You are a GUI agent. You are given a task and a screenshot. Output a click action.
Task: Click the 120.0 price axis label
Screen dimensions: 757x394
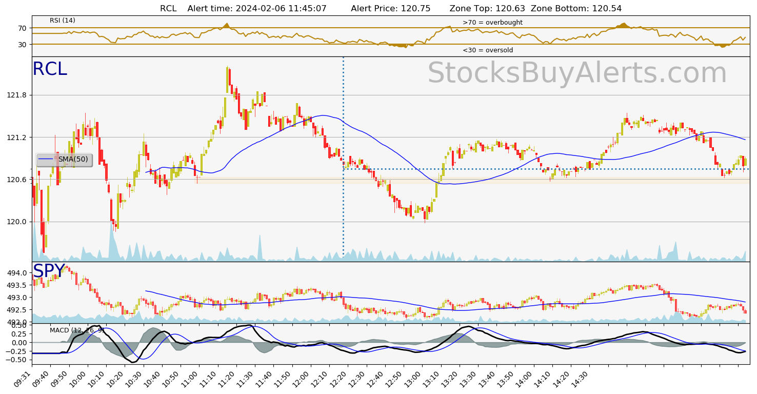tap(17, 222)
